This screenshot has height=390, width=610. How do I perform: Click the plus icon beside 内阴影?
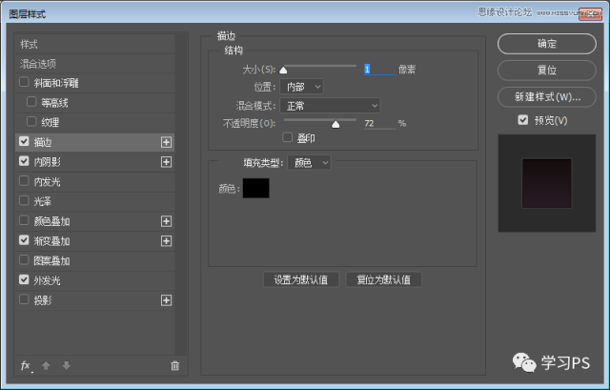(167, 162)
